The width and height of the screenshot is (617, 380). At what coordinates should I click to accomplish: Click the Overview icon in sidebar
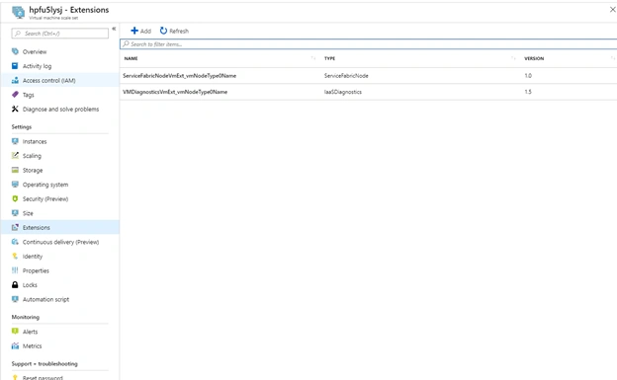(x=15, y=51)
